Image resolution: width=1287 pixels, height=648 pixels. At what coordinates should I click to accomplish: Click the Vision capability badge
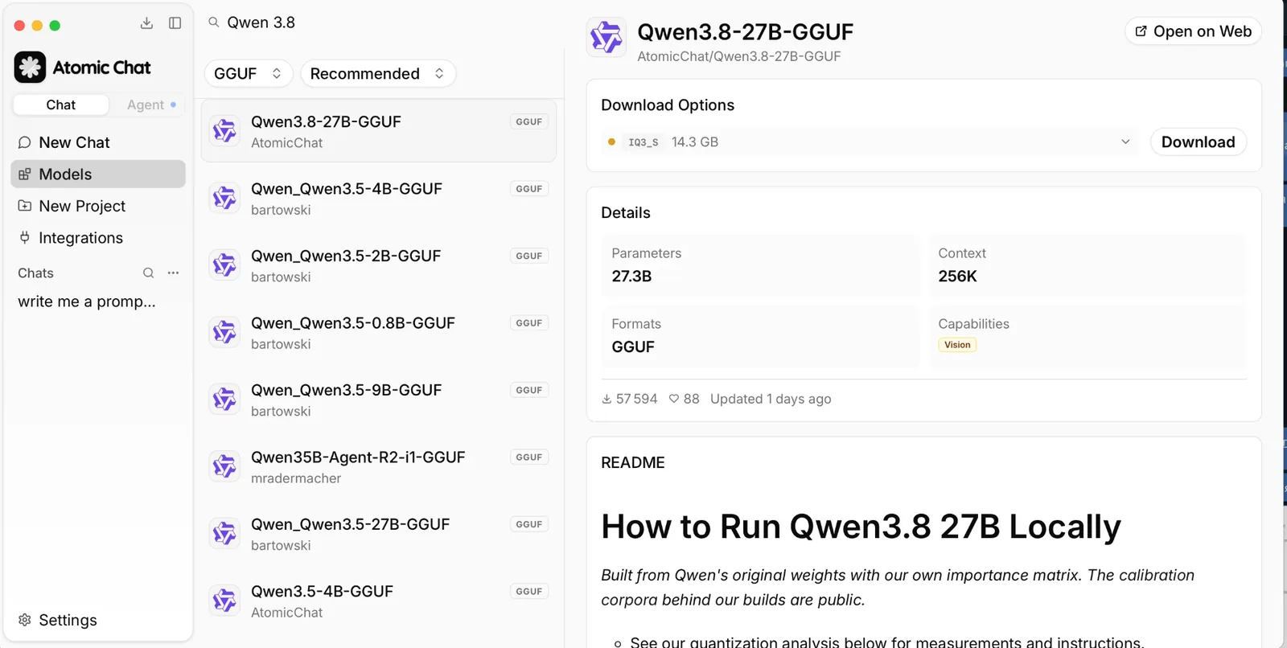(x=957, y=345)
